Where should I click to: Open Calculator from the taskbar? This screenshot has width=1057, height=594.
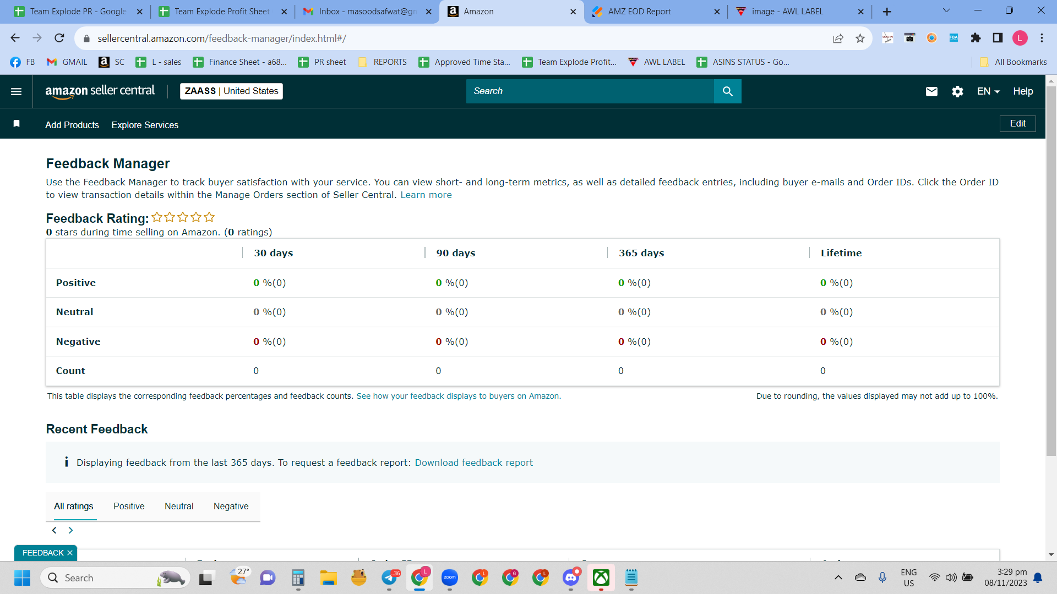(x=298, y=578)
